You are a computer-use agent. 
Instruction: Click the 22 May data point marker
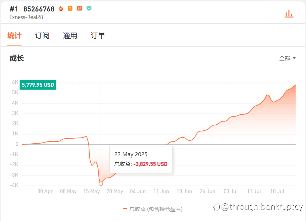click(x=101, y=184)
